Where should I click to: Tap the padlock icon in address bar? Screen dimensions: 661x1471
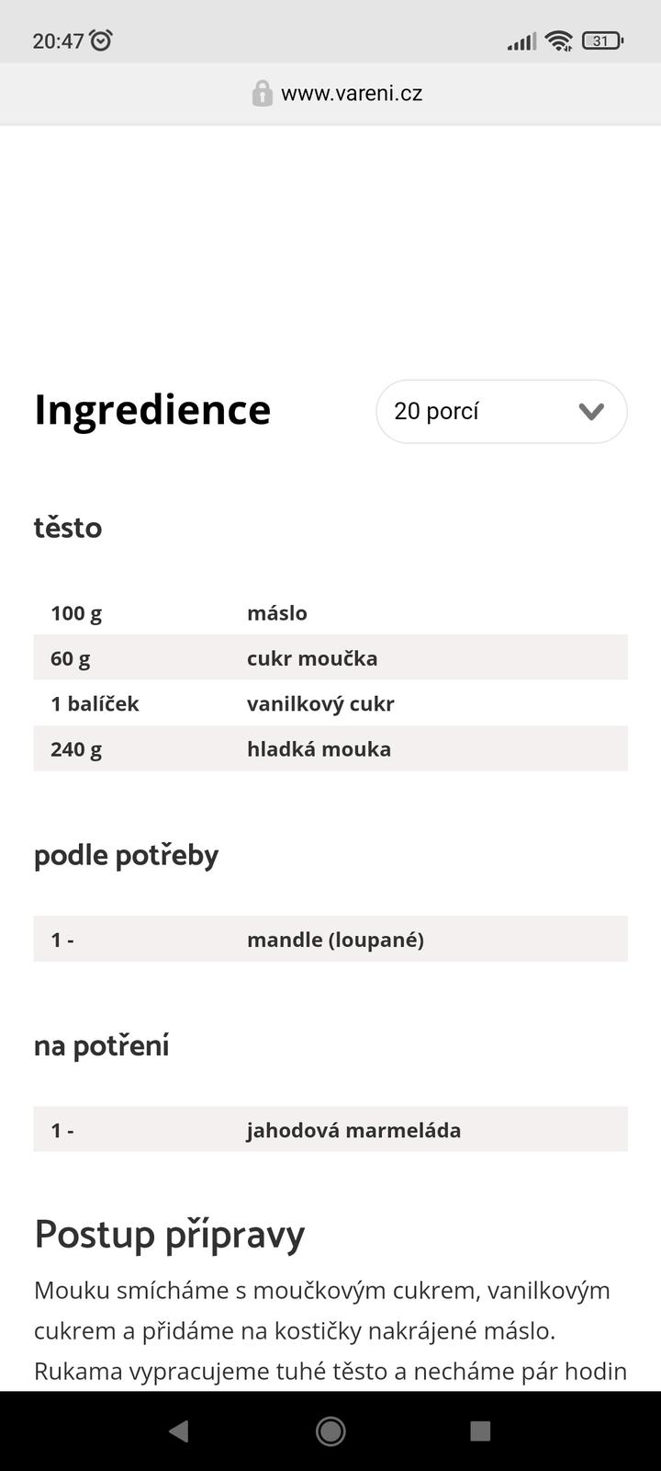pyautogui.click(x=262, y=94)
